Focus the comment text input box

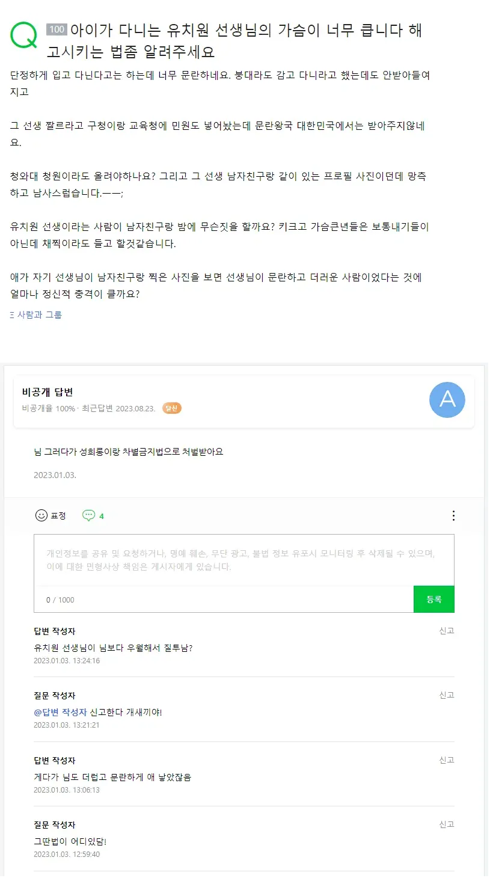[243, 560]
